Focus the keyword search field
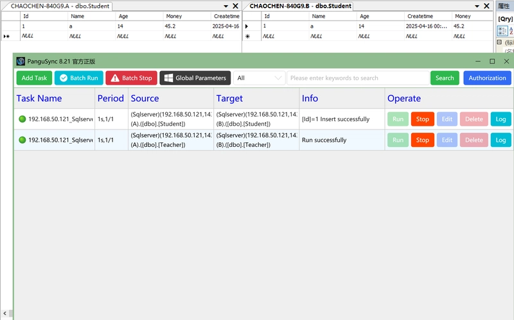 [358, 78]
